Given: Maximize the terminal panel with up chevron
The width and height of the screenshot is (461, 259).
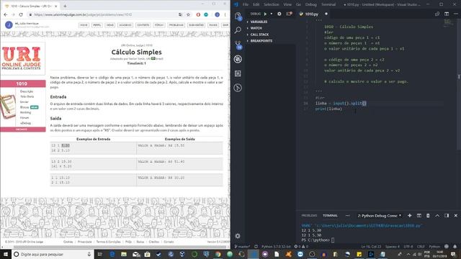Looking at the screenshot, I should pos(437,216).
